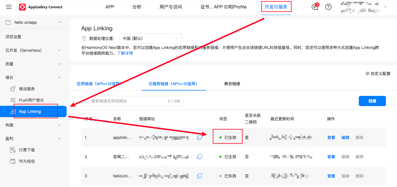Click the 链接网址 column header
This screenshot has height=187, width=397.
pos(147,119)
